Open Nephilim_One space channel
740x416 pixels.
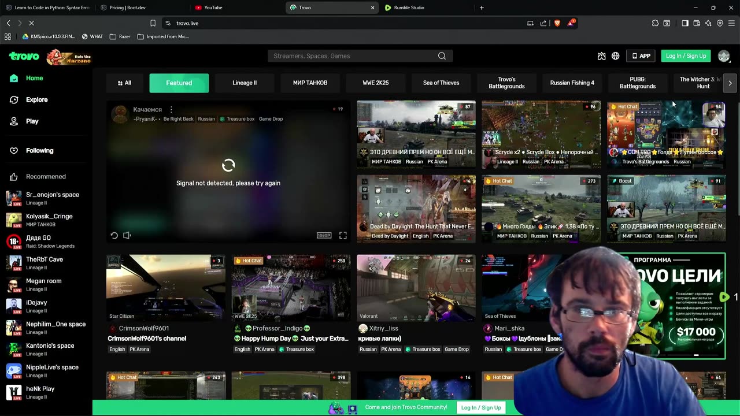coord(46,328)
